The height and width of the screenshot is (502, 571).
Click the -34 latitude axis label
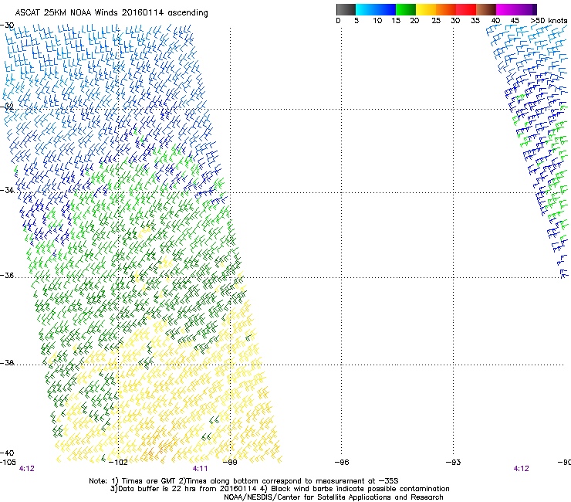pyautogui.click(x=7, y=190)
